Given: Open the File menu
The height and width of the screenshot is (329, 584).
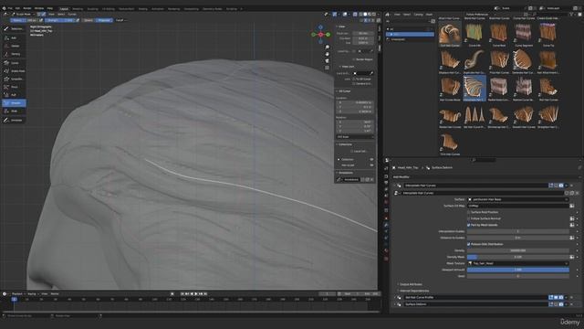Looking at the screenshot, I should (10, 8).
